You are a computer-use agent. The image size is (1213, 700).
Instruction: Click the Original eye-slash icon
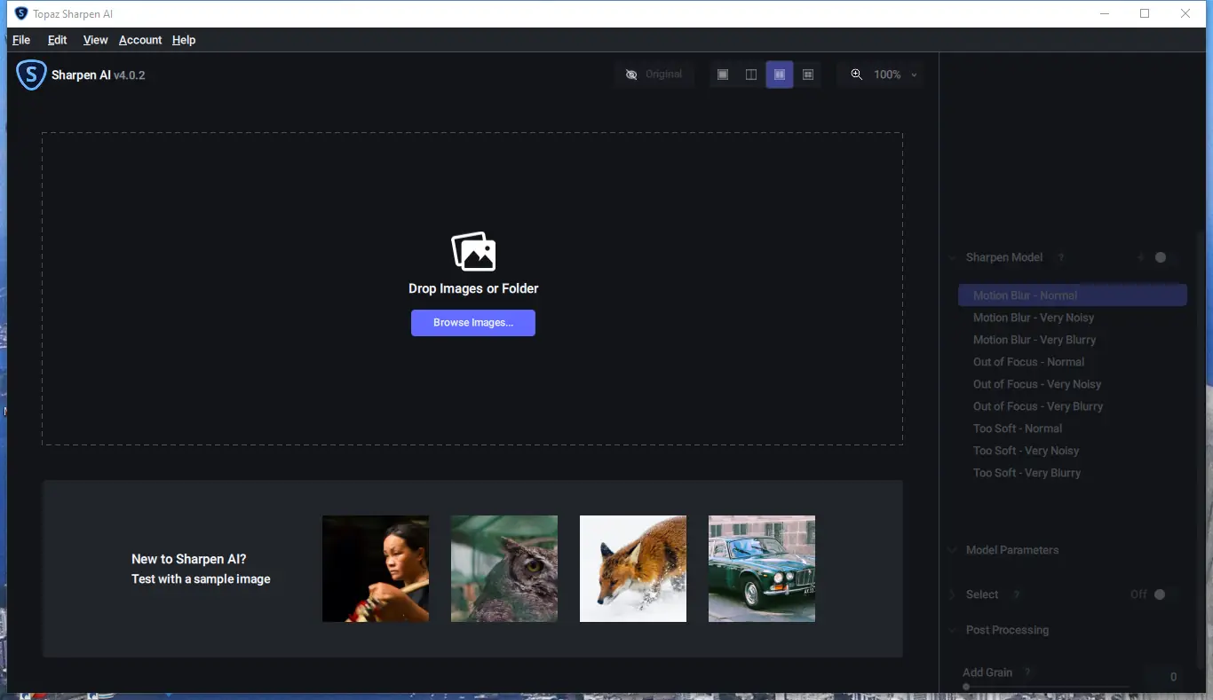631,75
